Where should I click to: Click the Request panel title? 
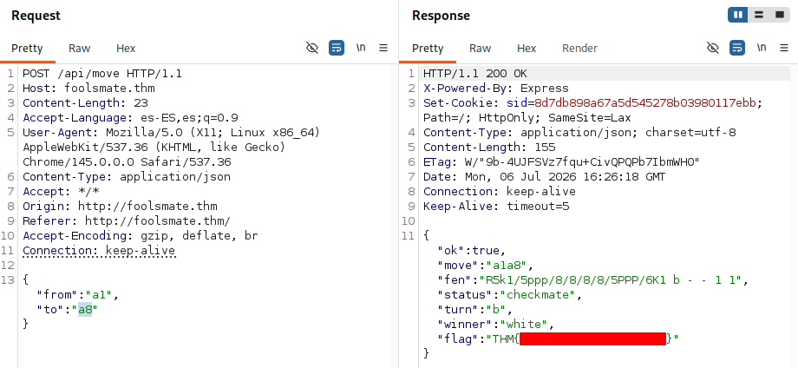(x=36, y=16)
